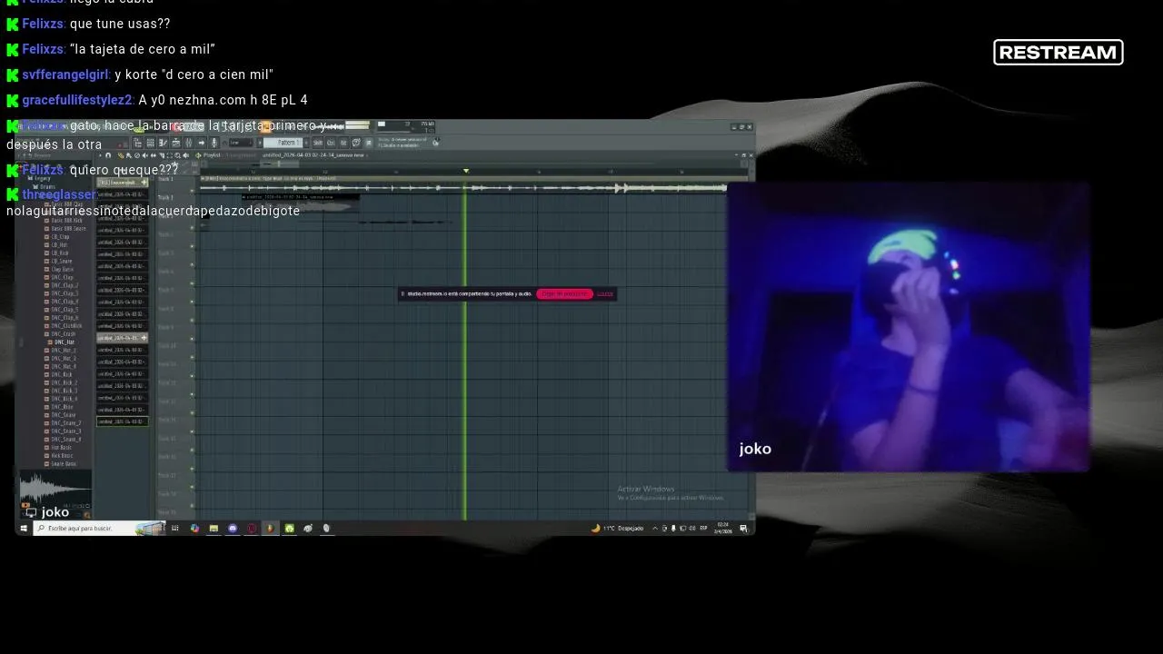Select Hat Basic sample in Browser

tap(59, 447)
